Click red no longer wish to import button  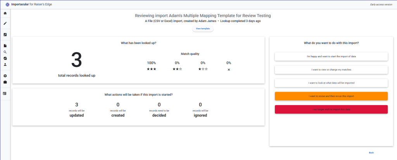[331, 109]
